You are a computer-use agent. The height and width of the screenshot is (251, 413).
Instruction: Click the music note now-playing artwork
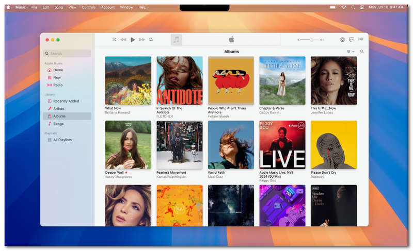click(x=176, y=40)
